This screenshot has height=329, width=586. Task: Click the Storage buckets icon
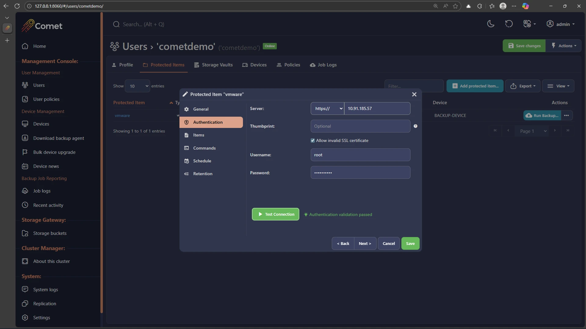[x=25, y=233]
